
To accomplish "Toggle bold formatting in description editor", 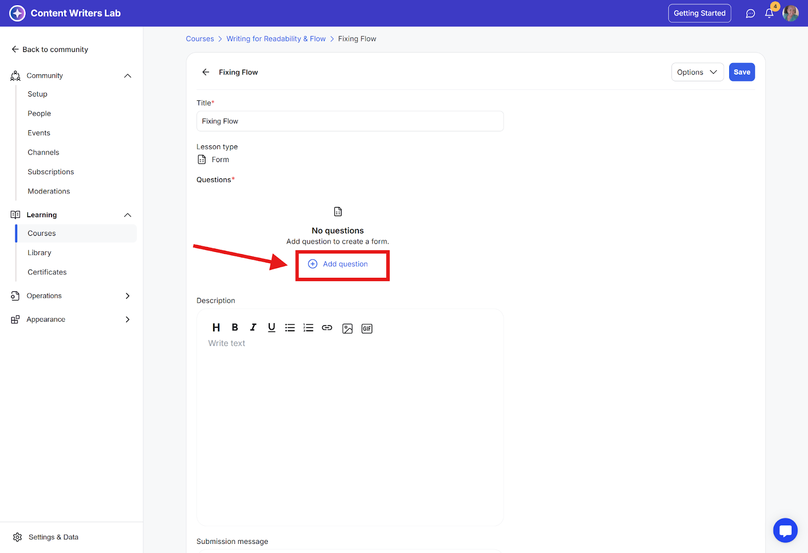I will pyautogui.click(x=235, y=328).
